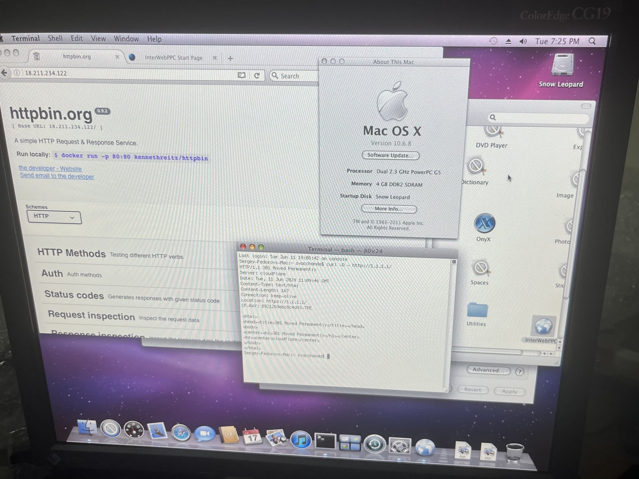Click the page reload icon
The width and height of the screenshot is (639, 479).
pyautogui.click(x=257, y=76)
